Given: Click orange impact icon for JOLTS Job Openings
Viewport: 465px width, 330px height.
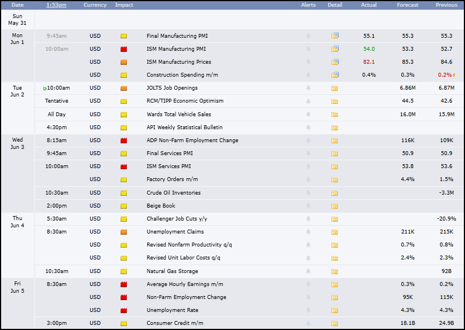Looking at the screenshot, I should tap(123, 88).
